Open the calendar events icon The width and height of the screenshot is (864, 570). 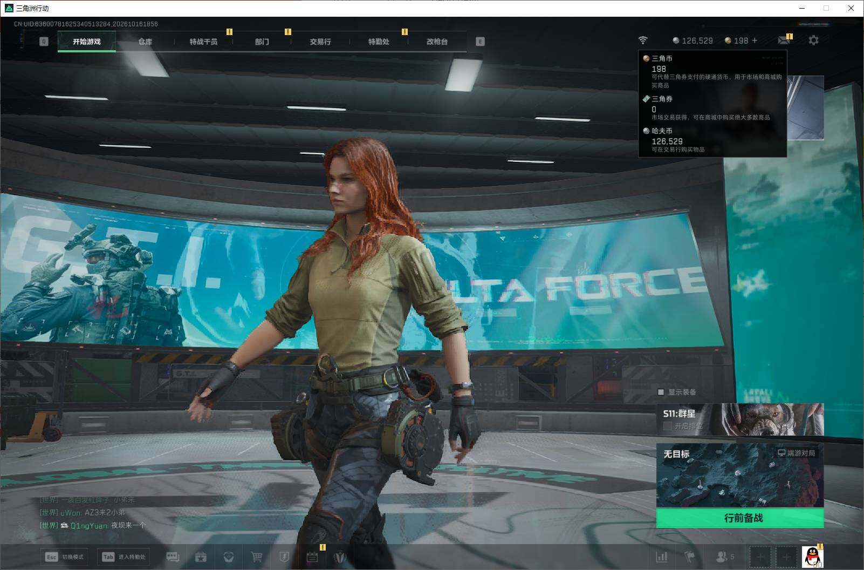point(312,557)
